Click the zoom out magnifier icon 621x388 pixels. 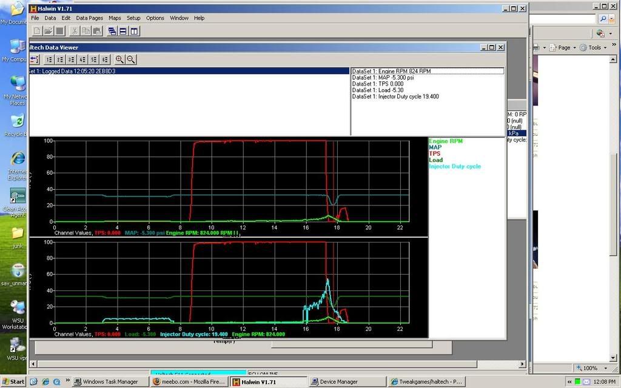pos(130,59)
